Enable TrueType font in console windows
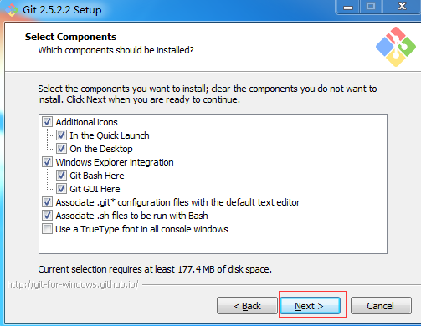The image size is (421, 326). (x=47, y=229)
